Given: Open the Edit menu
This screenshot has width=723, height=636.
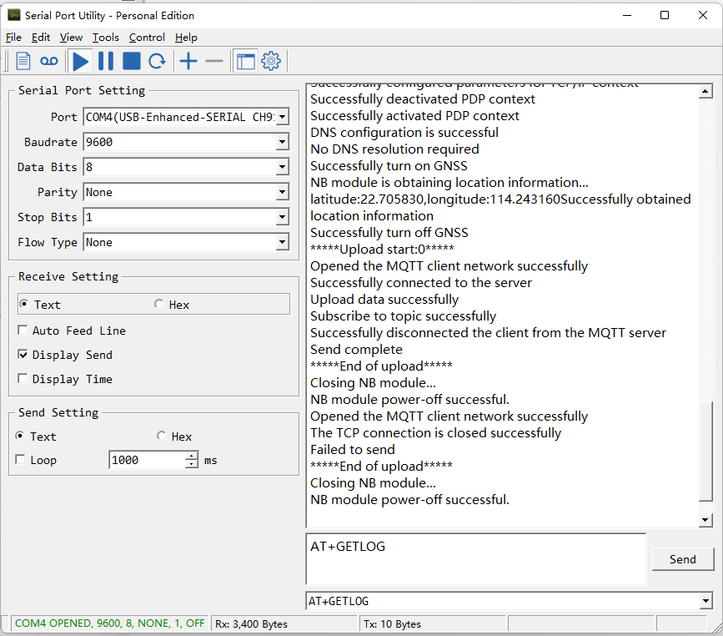Looking at the screenshot, I should (x=41, y=38).
